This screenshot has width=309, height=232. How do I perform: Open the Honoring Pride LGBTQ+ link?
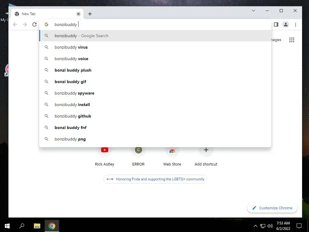[x=155, y=179]
